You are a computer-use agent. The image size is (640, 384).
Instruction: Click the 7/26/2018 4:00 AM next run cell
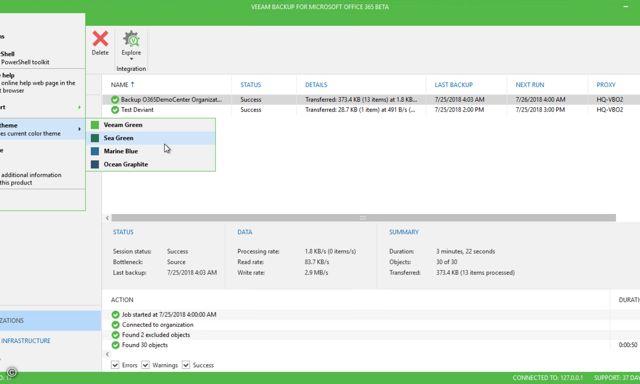(x=540, y=100)
